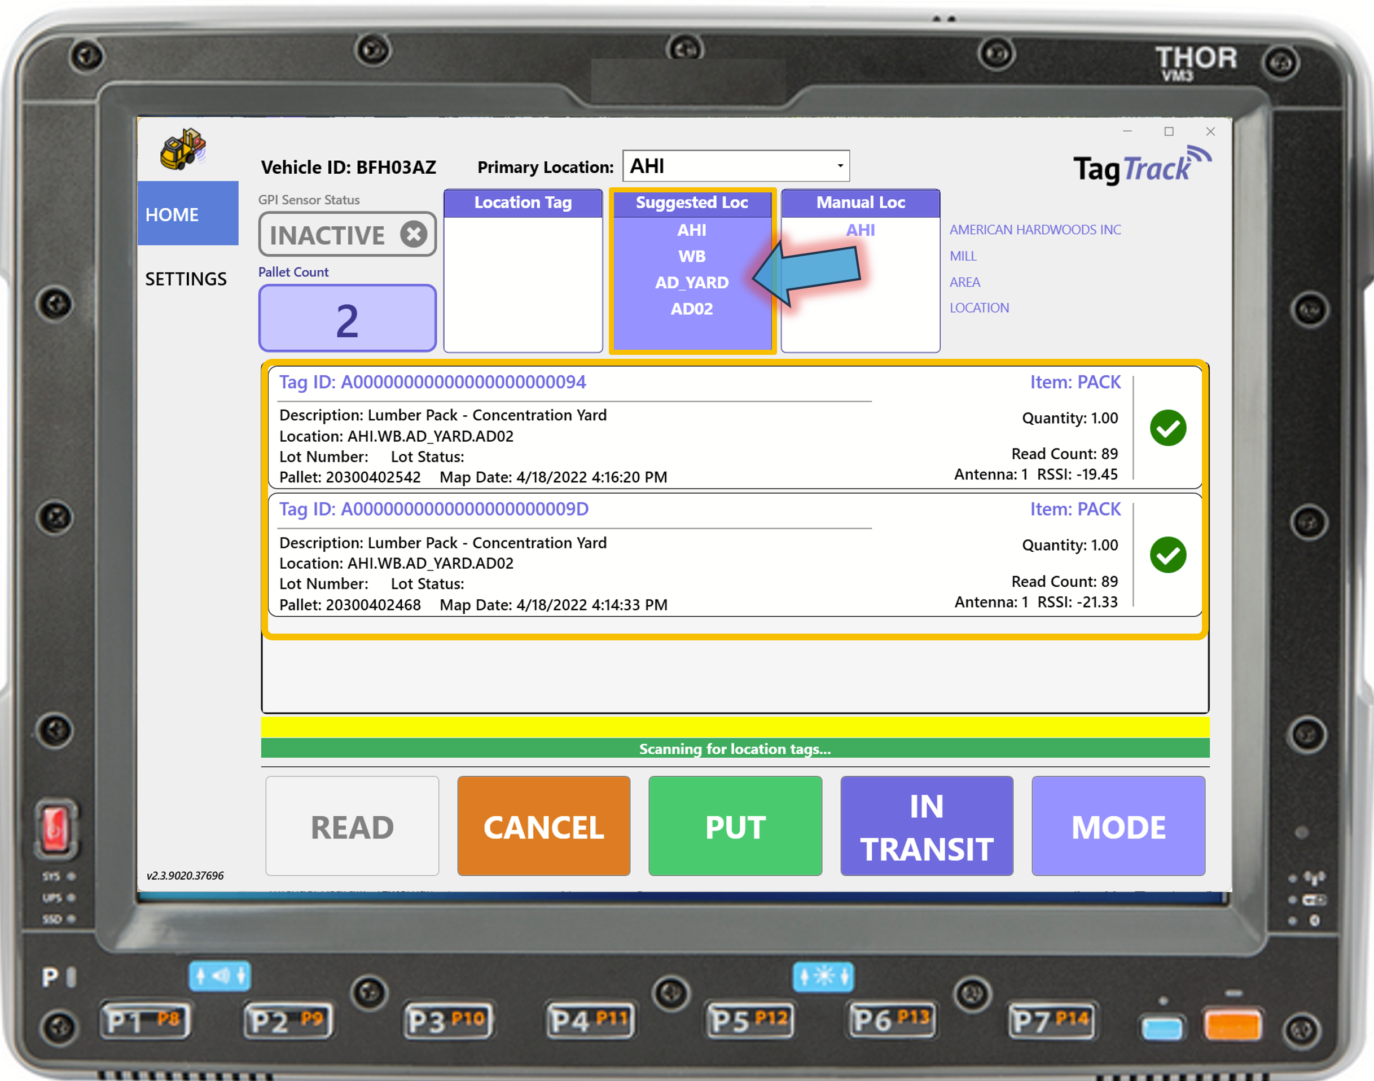Open the HOME menu tab
Image resolution: width=1374 pixels, height=1081 pixels.
tap(188, 214)
